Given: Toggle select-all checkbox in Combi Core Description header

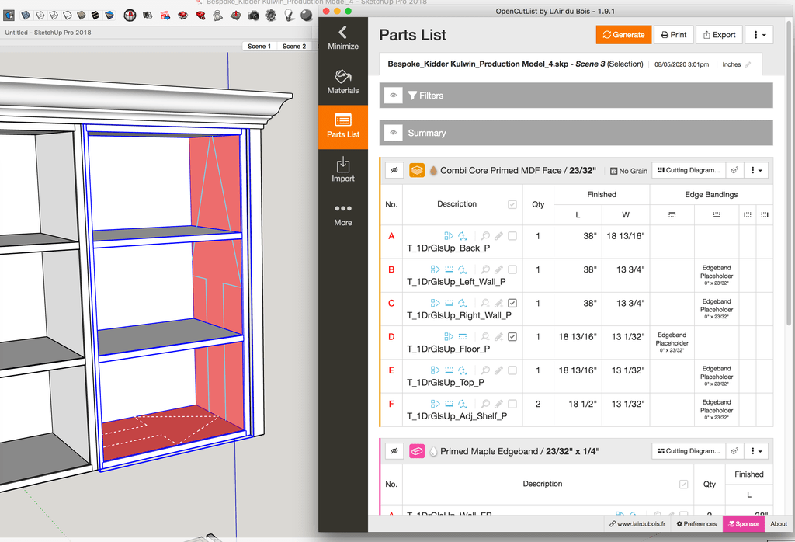Looking at the screenshot, I should pos(512,204).
